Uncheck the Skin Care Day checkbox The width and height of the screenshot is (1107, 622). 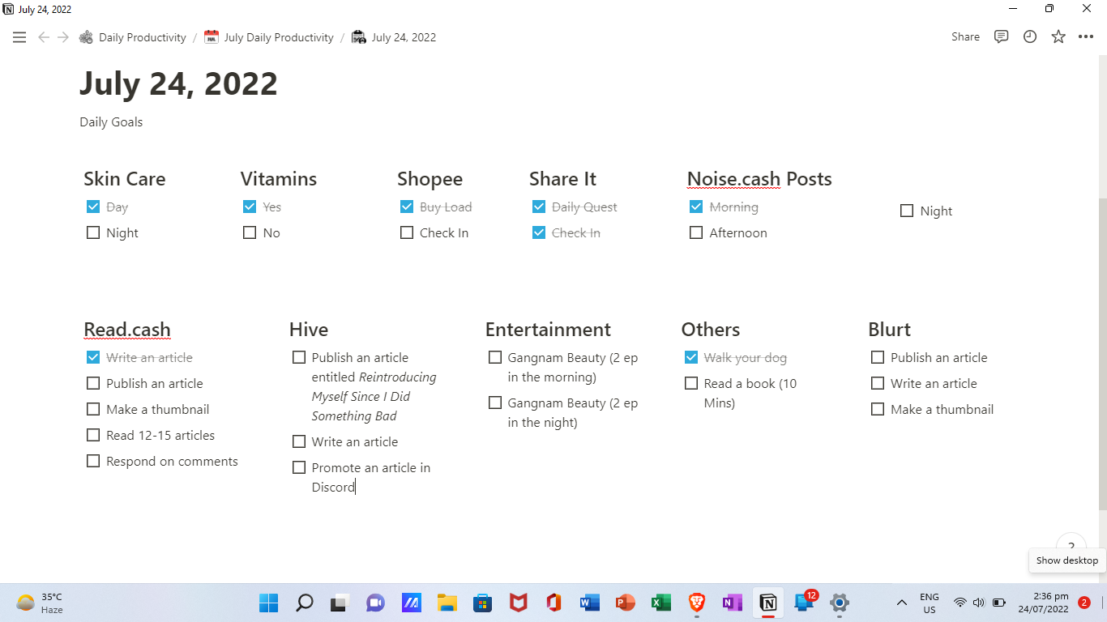point(92,207)
